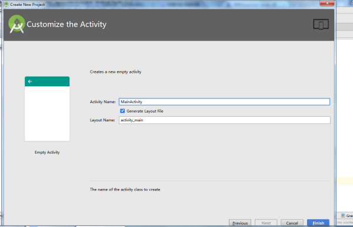Click 'The name of the activity class to create' text
The width and height of the screenshot is (353, 227).
tap(125, 189)
